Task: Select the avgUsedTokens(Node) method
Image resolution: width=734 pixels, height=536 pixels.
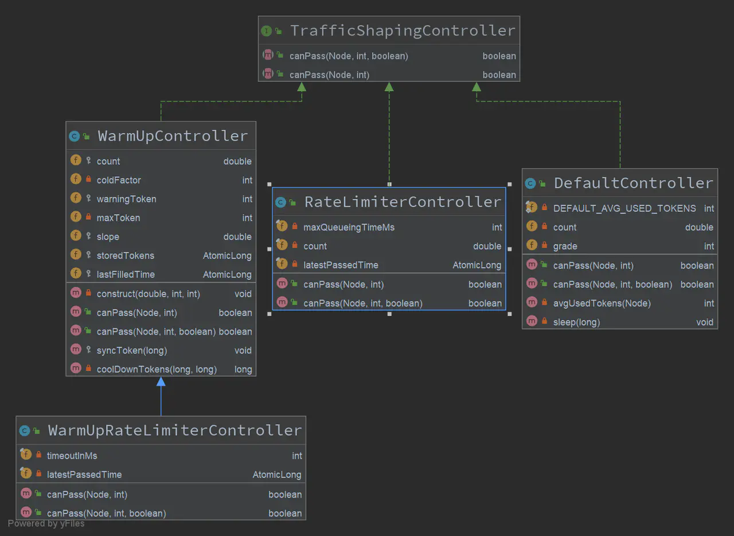Action: click(x=620, y=303)
